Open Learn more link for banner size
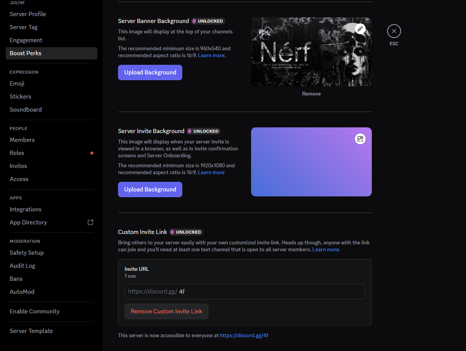Screen dimensions: 466x351 (211, 55)
